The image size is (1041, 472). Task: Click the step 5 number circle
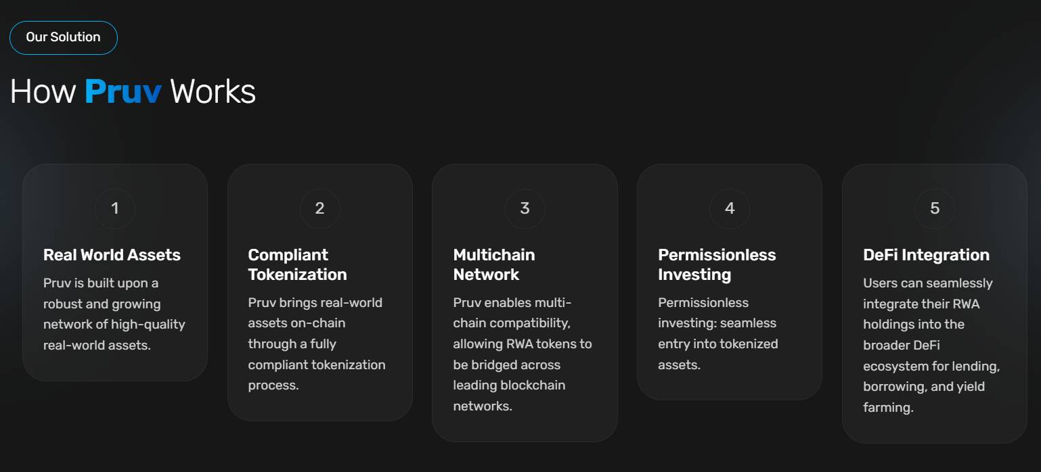935,208
